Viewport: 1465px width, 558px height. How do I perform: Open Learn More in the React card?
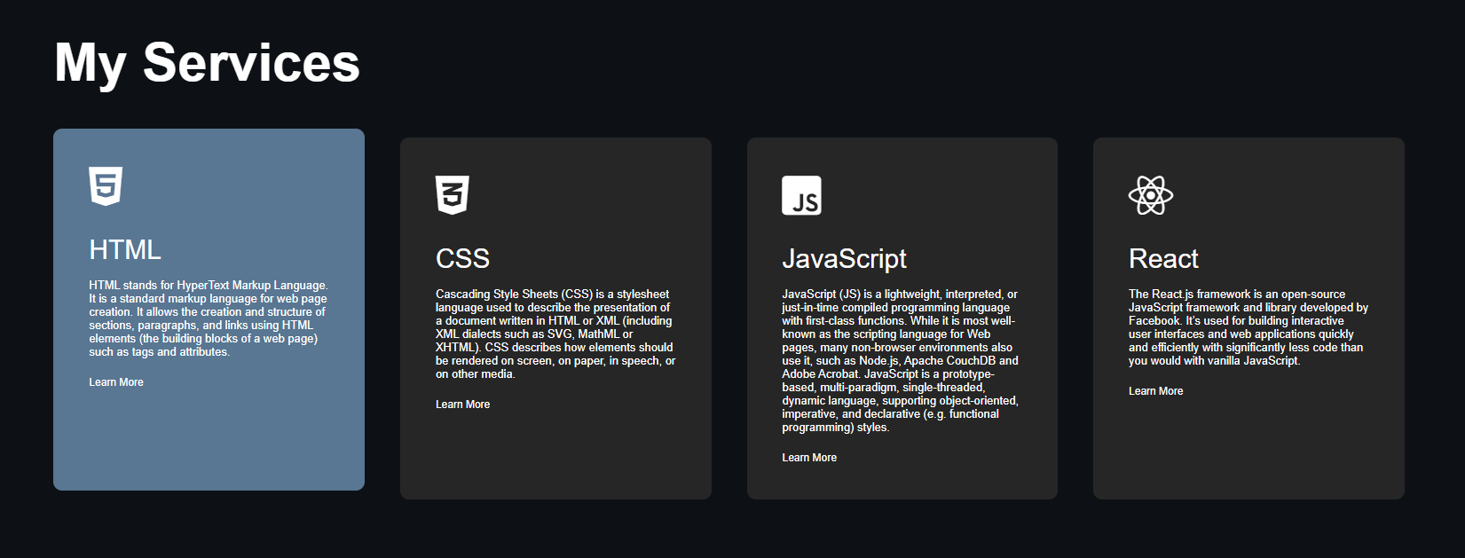(1155, 391)
